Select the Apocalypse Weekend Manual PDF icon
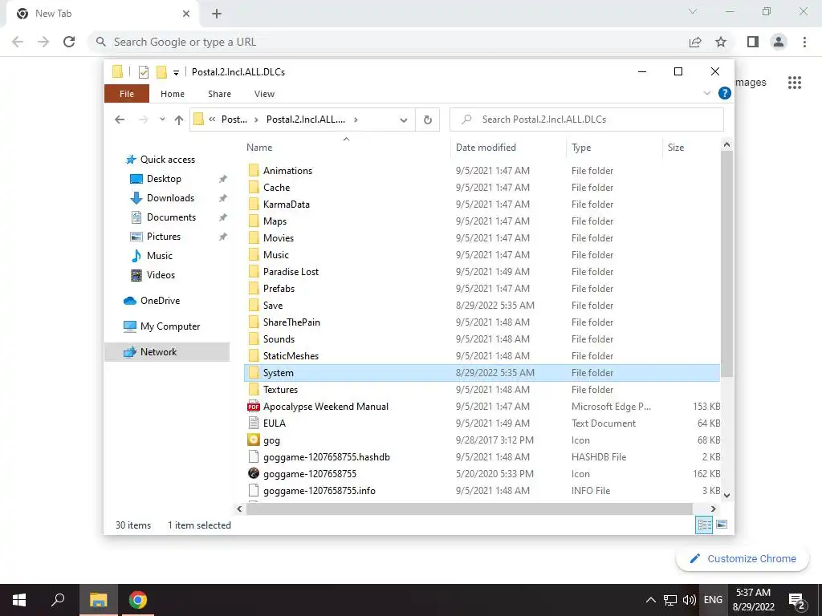 pos(254,406)
